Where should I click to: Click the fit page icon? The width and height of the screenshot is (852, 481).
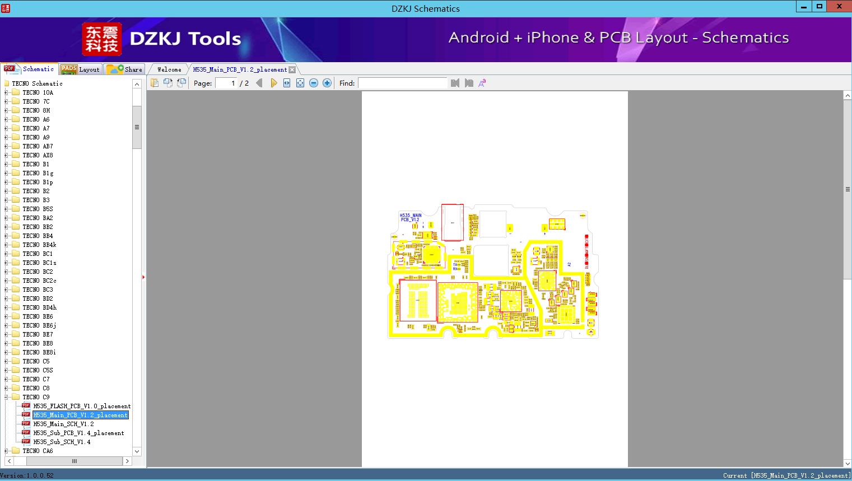point(300,83)
